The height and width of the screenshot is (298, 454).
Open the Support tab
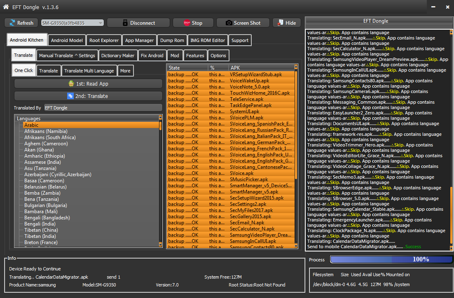pos(240,40)
